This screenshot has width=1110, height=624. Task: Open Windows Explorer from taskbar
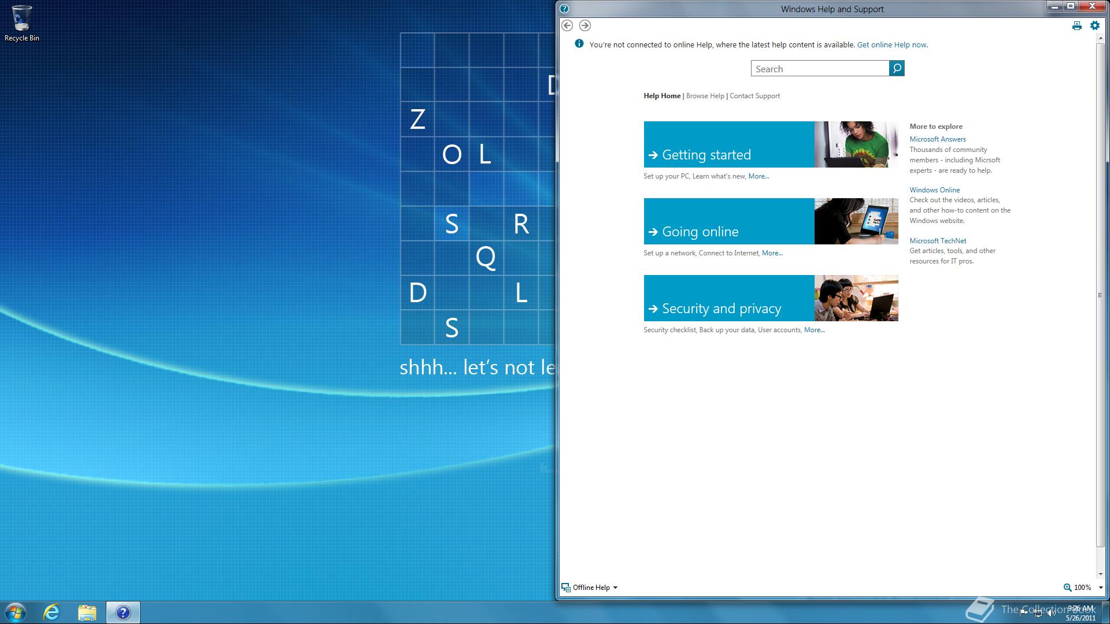click(87, 612)
